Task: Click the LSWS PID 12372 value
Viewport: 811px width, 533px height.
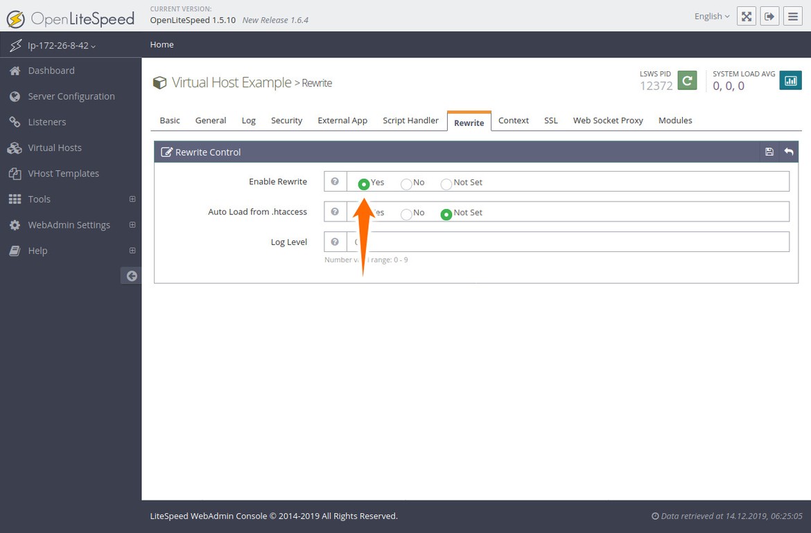Action: (x=656, y=86)
